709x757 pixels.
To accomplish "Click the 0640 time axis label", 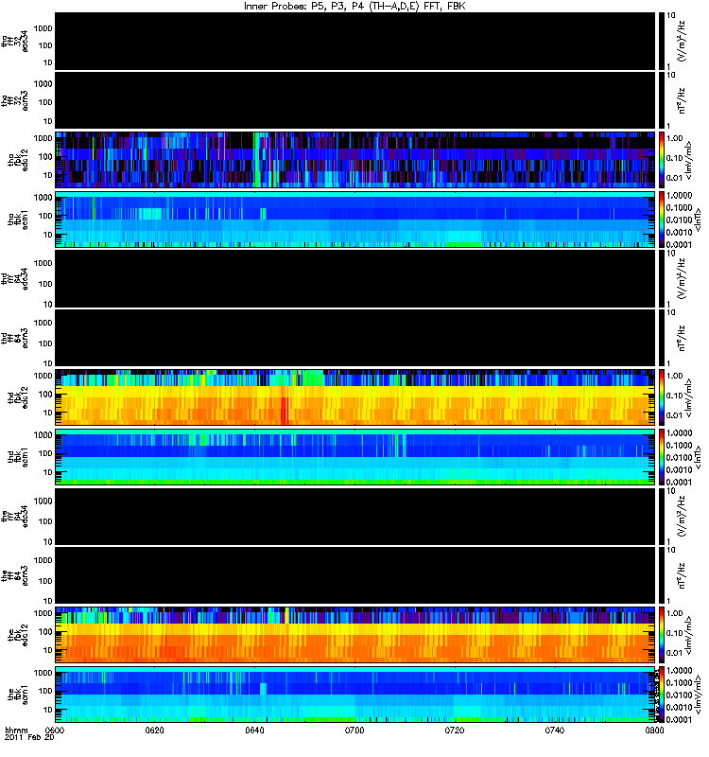I will 254,730.
